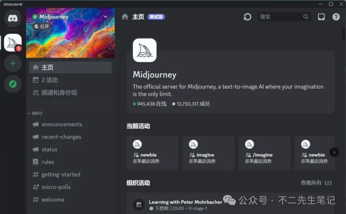The height and width of the screenshot is (214, 346).
Task: Select 主页 in the sidebar
Action: pos(70,67)
